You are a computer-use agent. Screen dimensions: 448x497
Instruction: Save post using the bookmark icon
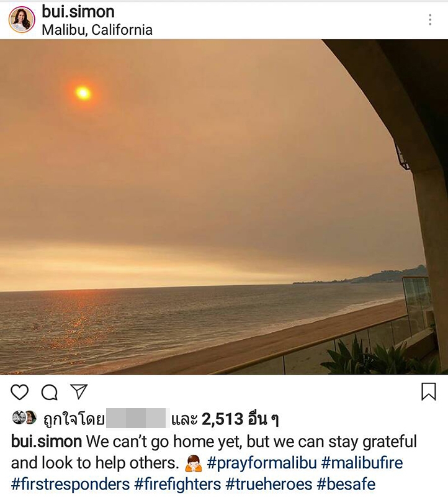coord(429,391)
